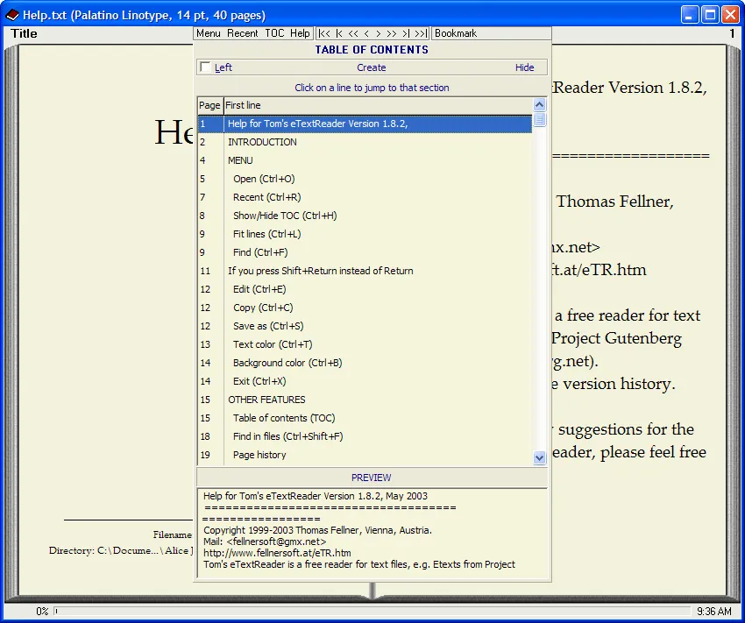Open the Menu item in the toolbar
Image resolution: width=745 pixels, height=623 pixels.
pyautogui.click(x=211, y=33)
